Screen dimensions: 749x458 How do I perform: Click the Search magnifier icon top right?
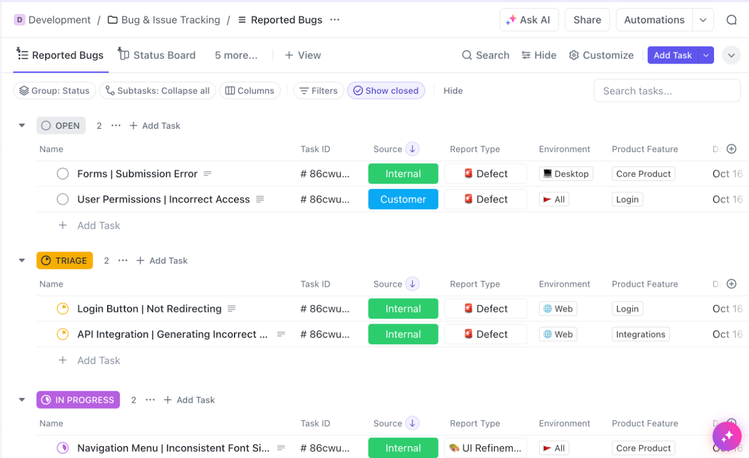730,20
